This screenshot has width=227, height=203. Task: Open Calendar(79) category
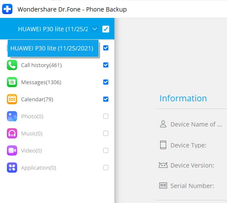37,99
